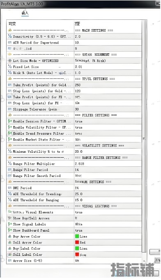Select the Slippage Tolerance value 30

[x=77, y=109]
